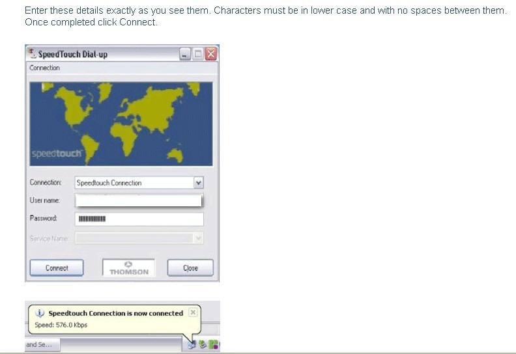Image resolution: width=516 pixels, height=354 pixels.
Task: Open the Service Name dropdown
Action: pyautogui.click(x=199, y=238)
